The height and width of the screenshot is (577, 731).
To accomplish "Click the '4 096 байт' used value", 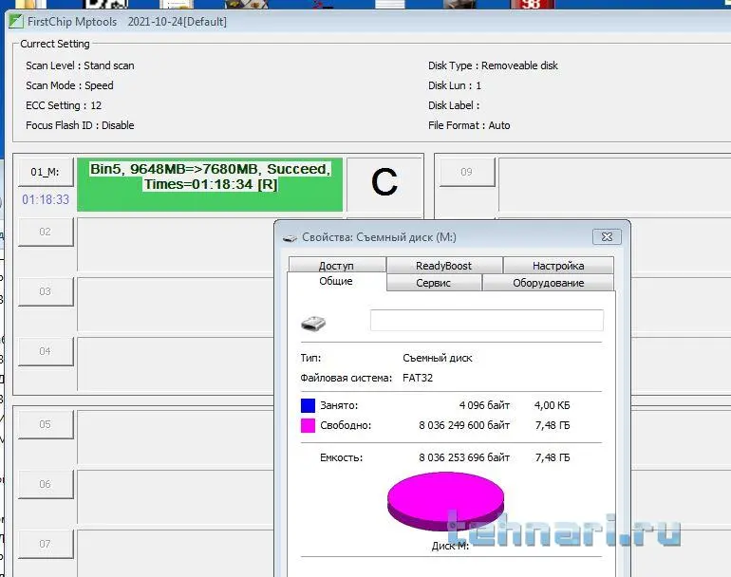I will click(x=484, y=405).
